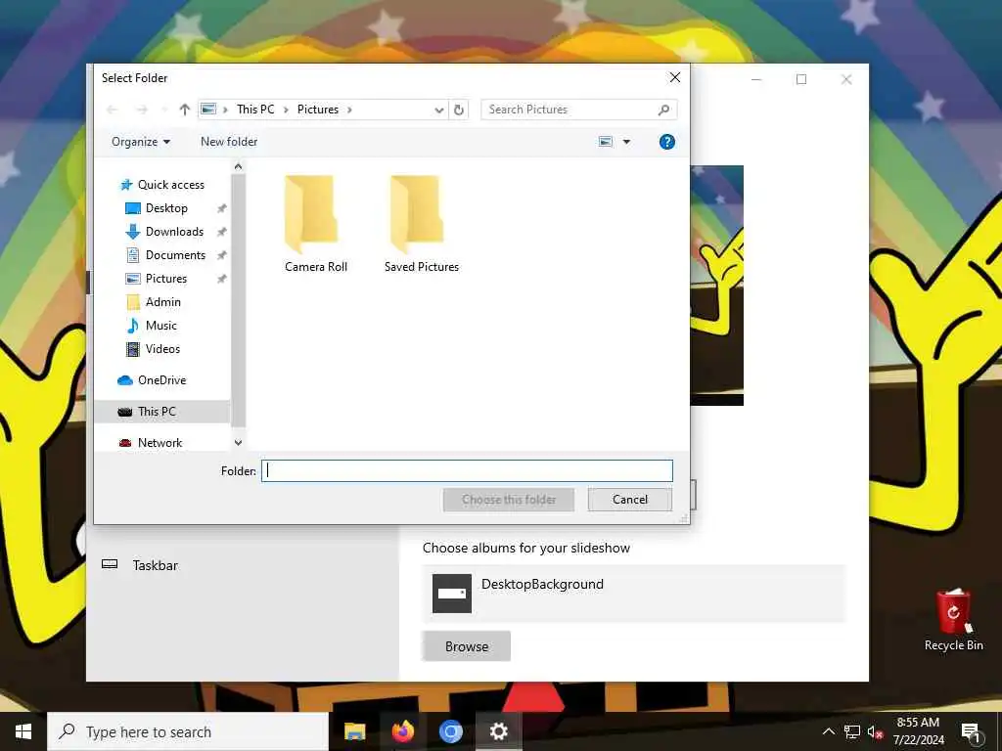Show hidden system tray icons
This screenshot has height=751, width=1002.
pyautogui.click(x=828, y=731)
